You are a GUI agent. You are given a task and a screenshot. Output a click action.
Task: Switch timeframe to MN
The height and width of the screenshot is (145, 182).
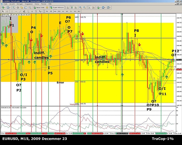[79, 11]
